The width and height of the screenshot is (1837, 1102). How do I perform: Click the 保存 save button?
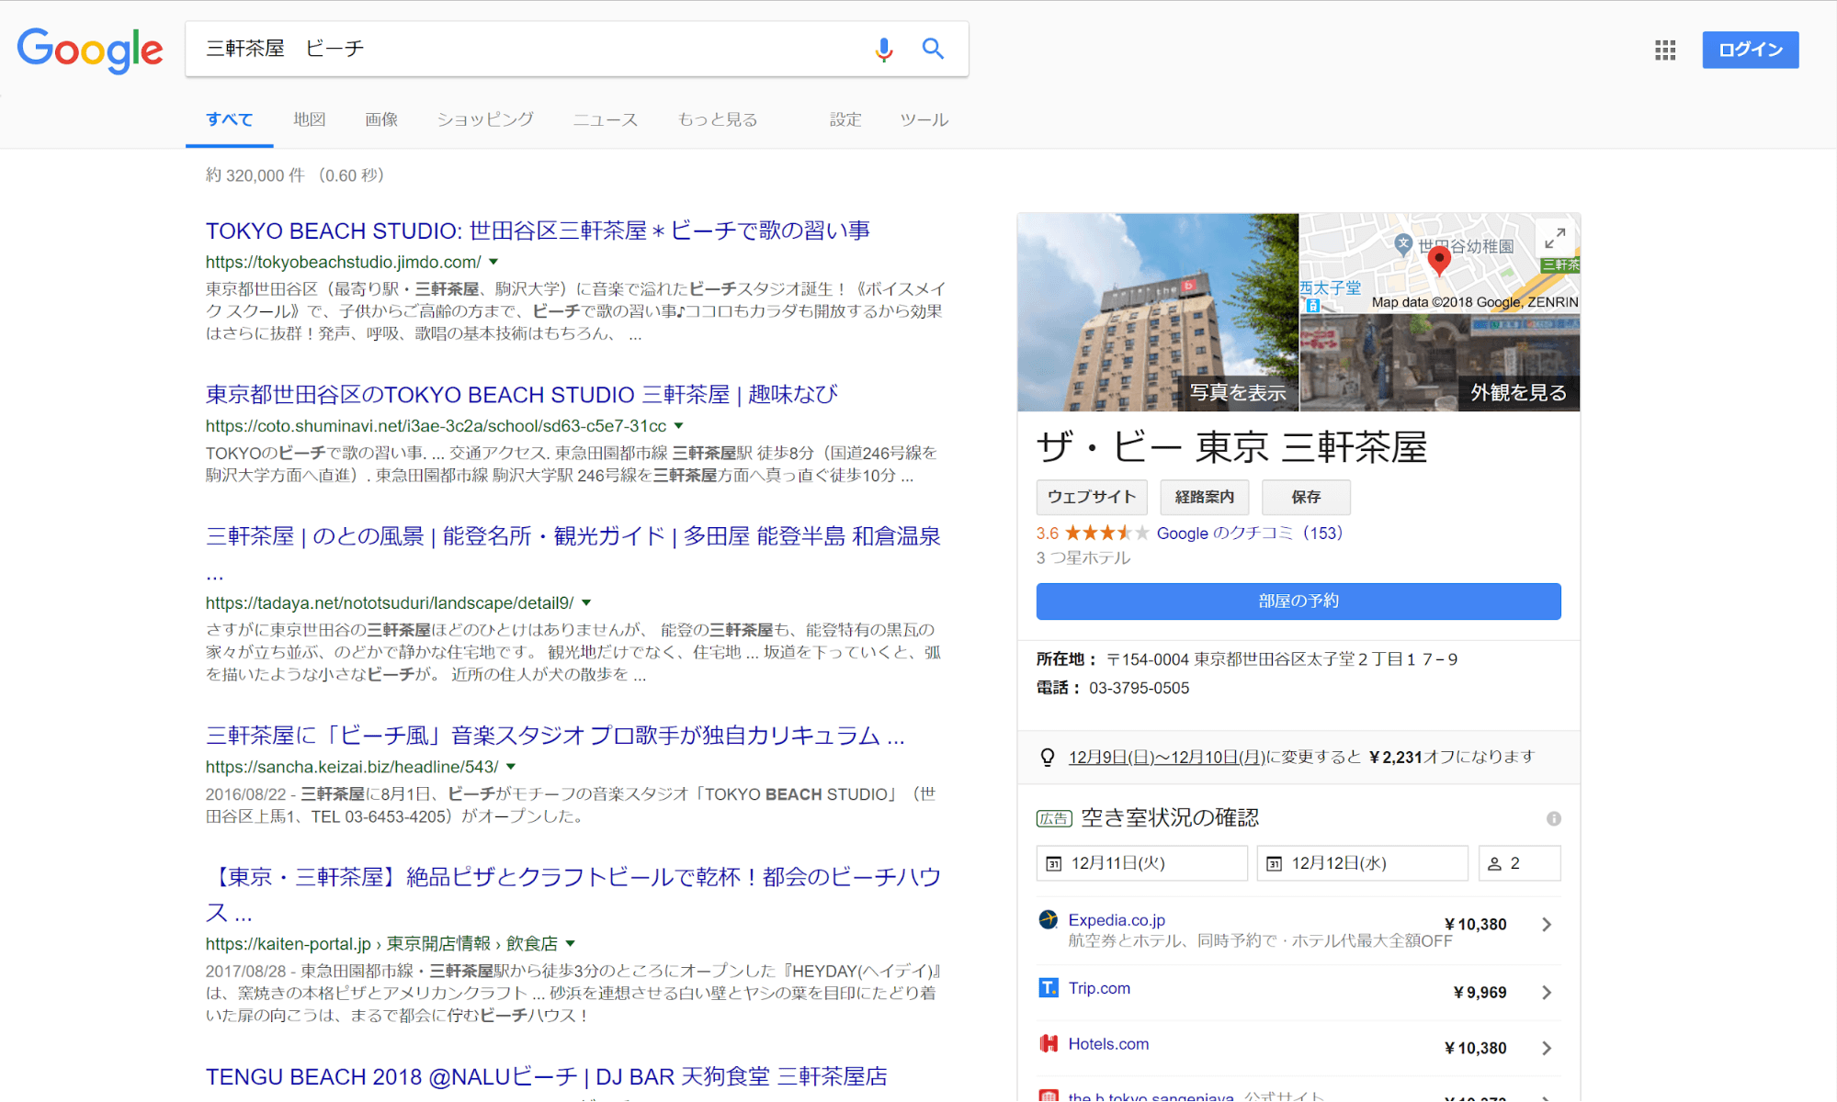(1306, 497)
